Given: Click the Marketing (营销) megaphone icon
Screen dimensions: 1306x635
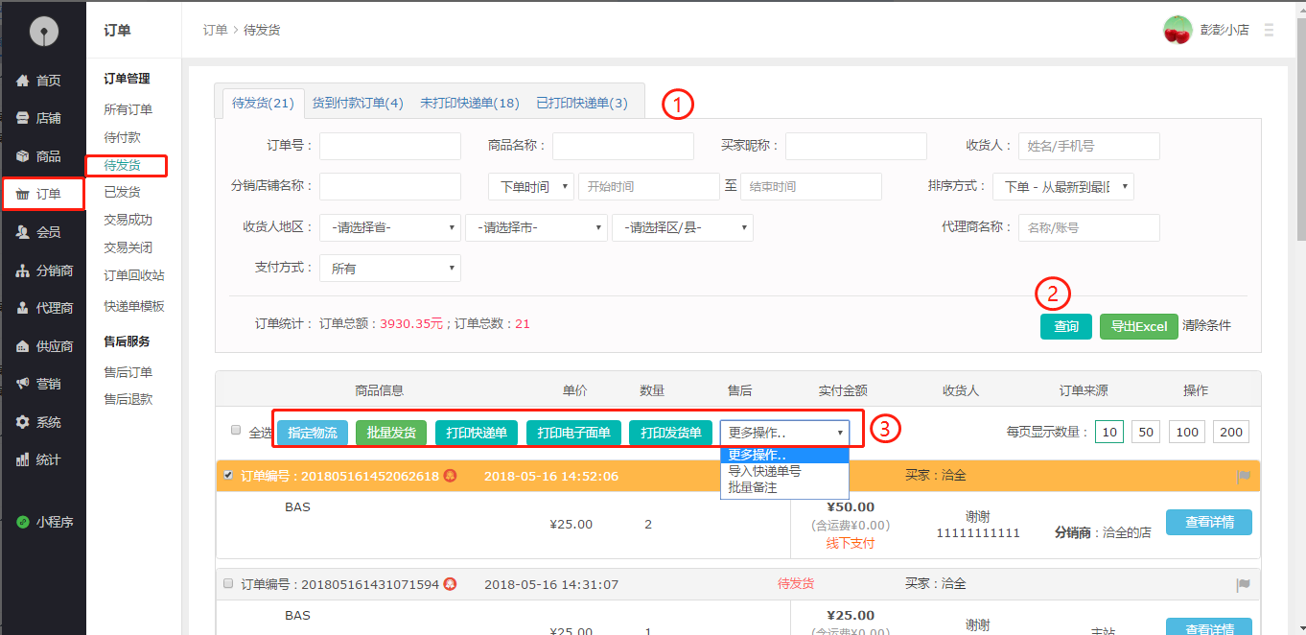Looking at the screenshot, I should click(x=23, y=384).
